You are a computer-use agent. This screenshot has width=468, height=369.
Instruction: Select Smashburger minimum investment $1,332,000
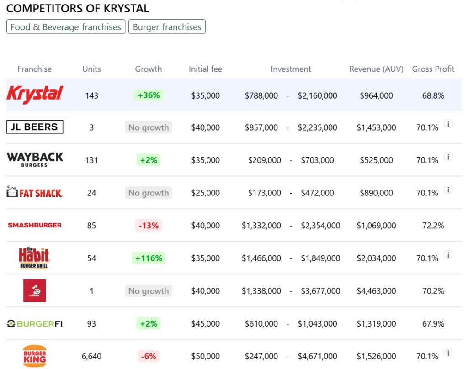tap(261, 226)
